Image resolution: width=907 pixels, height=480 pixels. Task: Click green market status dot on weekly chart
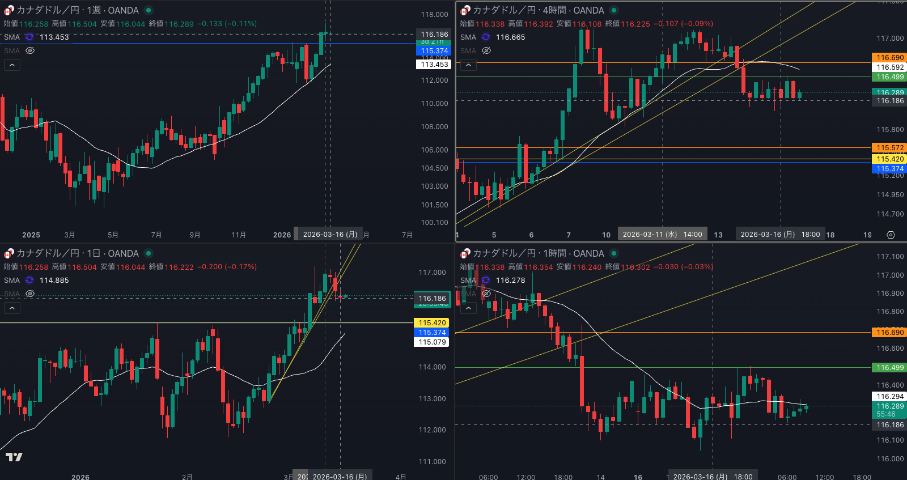149,10
